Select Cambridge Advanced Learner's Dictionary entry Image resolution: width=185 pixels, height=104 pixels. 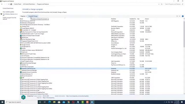(x=36, y=25)
